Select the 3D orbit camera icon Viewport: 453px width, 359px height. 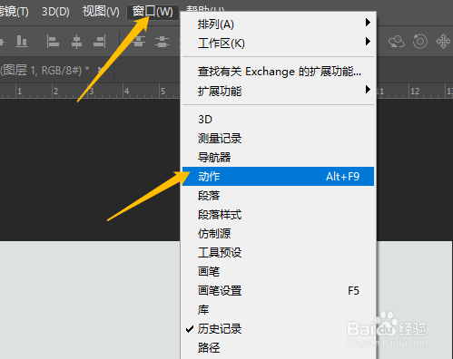coord(397,42)
